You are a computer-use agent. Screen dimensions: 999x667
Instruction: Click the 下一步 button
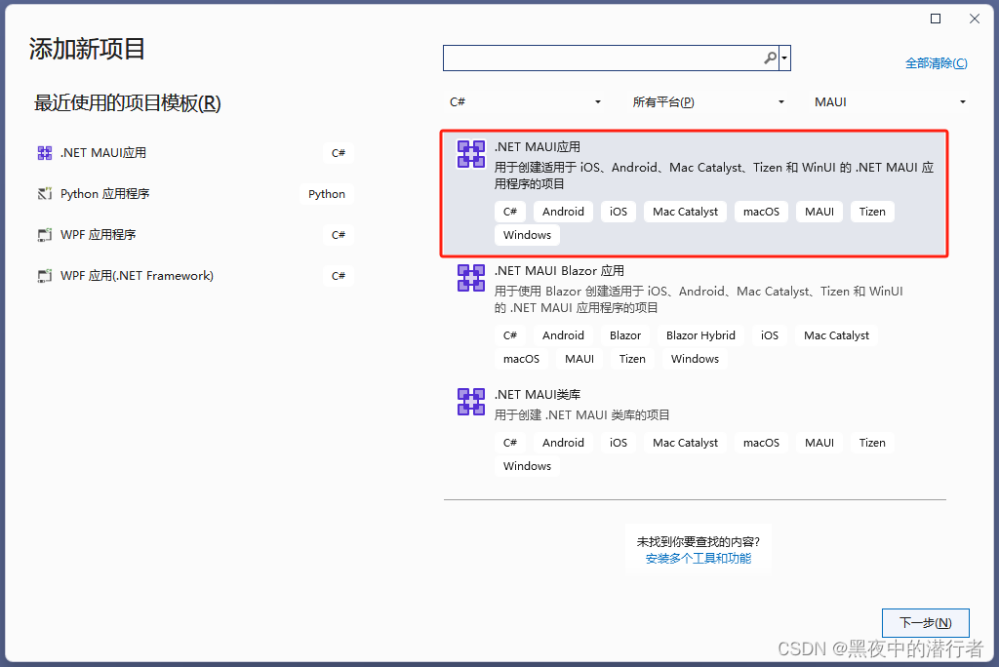925,622
